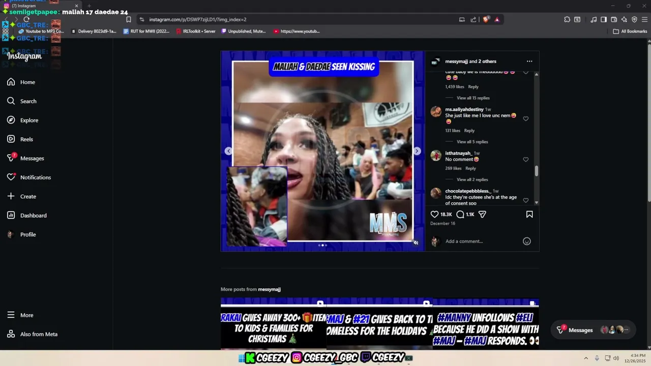This screenshot has width=651, height=366.
Task: Expand 'View all 15 replies'
Action: (473, 98)
